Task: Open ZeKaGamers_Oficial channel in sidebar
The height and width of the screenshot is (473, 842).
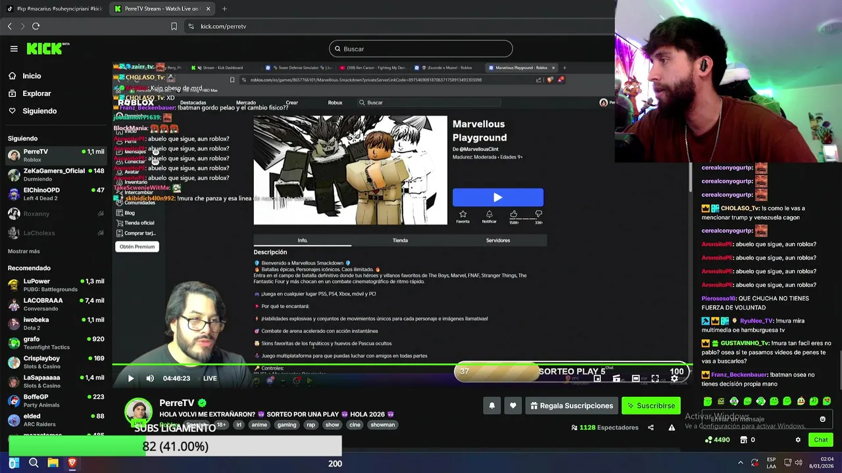Action: (56, 175)
